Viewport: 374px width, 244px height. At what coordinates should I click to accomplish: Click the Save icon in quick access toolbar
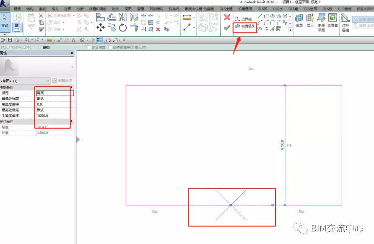[10, 40]
